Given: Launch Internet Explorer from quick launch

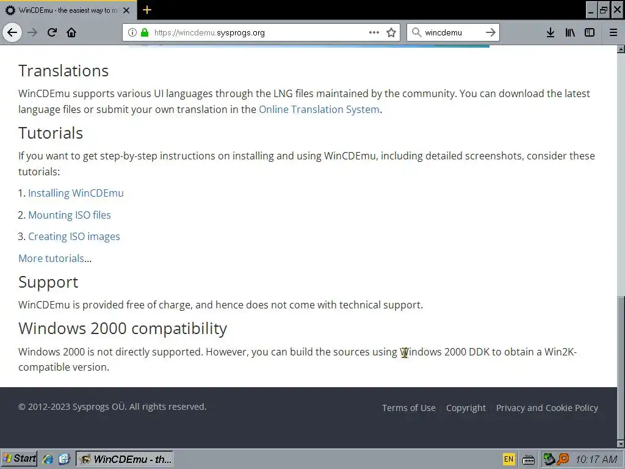Looking at the screenshot, I should pos(48,459).
